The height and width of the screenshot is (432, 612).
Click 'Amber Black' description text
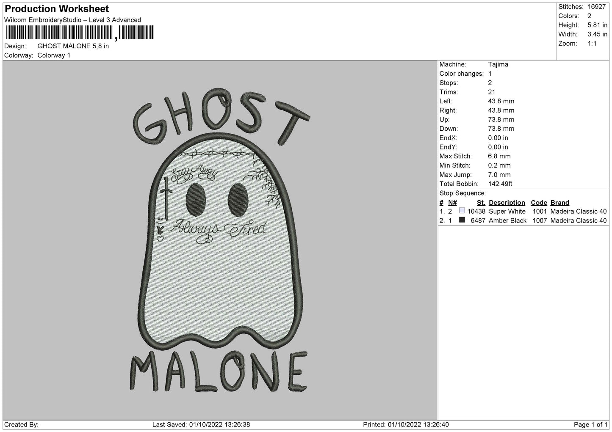pos(508,220)
